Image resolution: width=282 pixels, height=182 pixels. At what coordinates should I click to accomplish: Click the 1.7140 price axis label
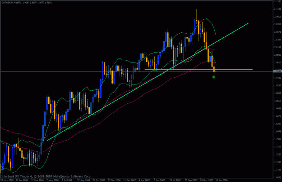(277, 170)
